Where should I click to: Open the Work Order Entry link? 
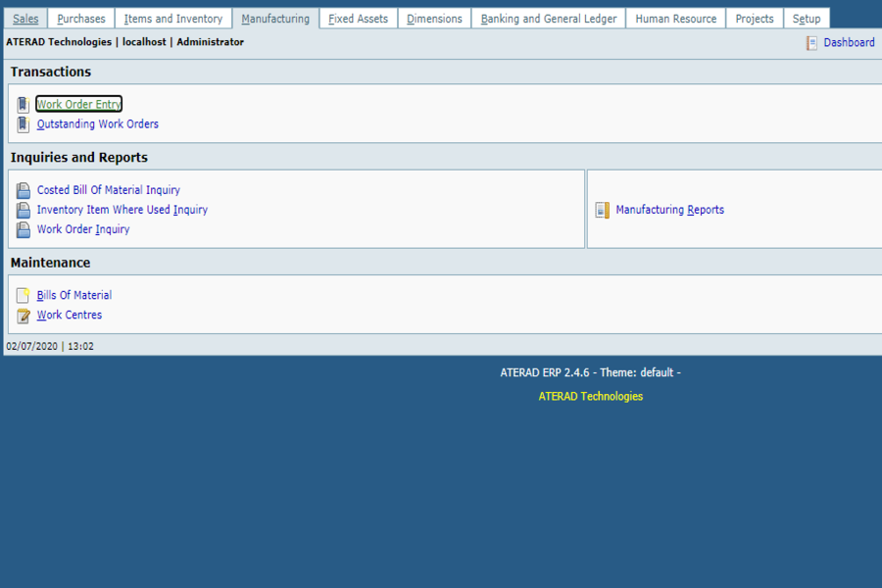click(x=78, y=104)
